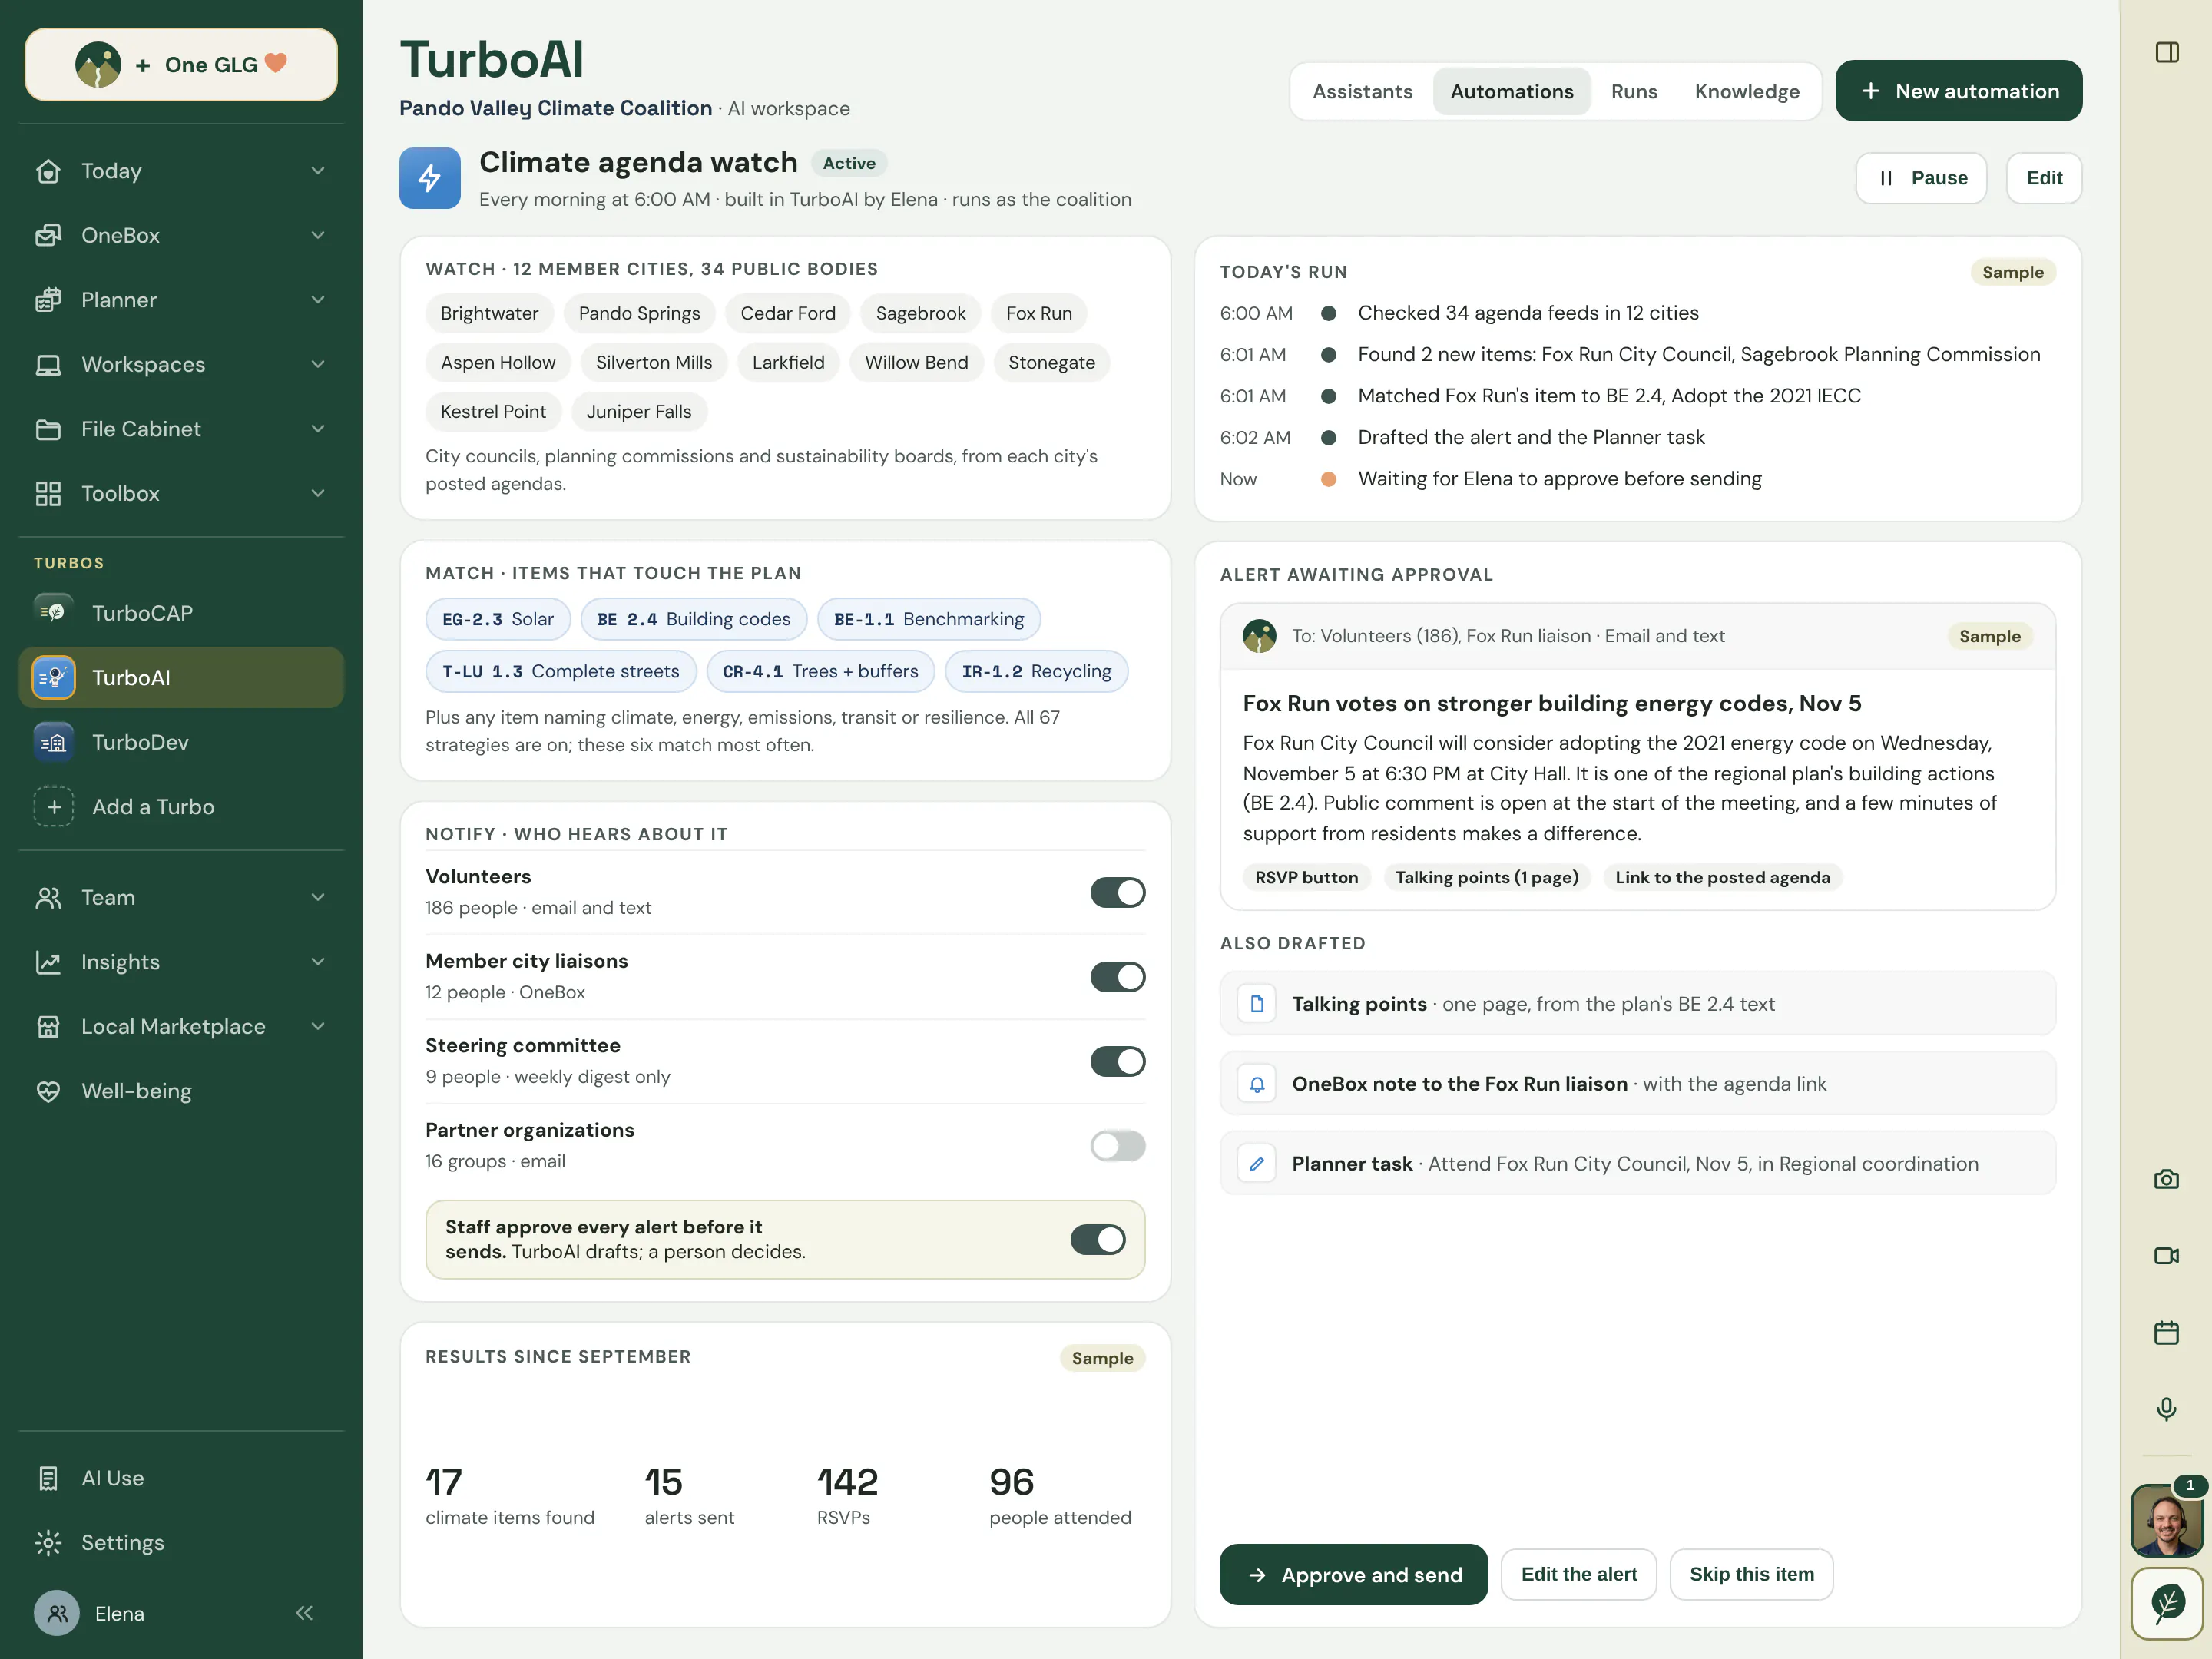The height and width of the screenshot is (1659, 2212).
Task: Toggle Steering committee switch
Action: (1117, 1061)
